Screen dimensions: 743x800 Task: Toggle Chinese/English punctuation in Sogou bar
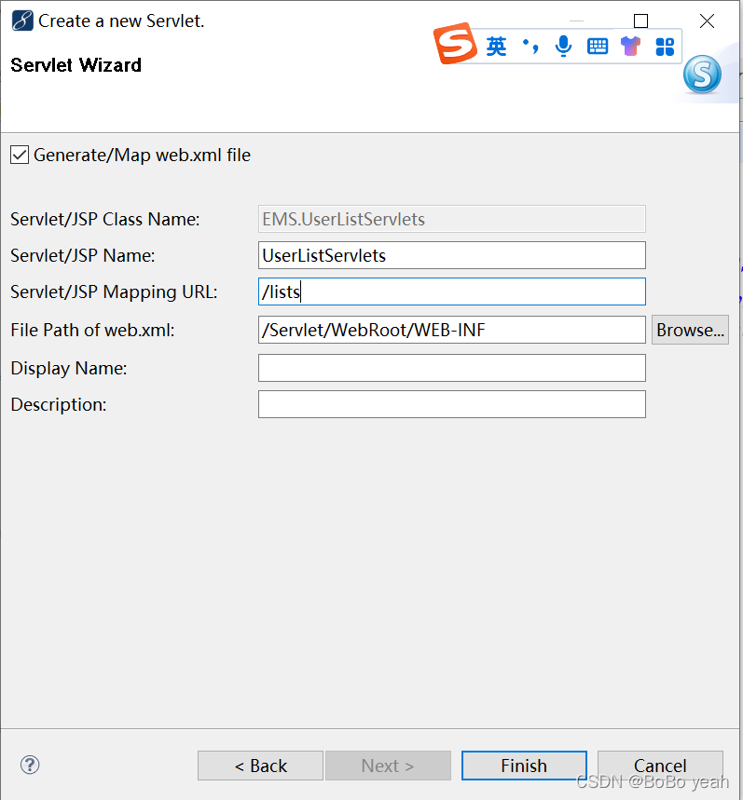pyautogui.click(x=530, y=45)
